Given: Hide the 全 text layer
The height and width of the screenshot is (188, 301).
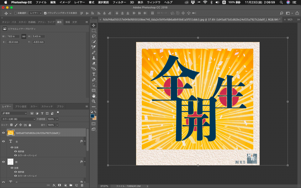Looking at the screenshot, I should pyautogui.click(x=3, y=142).
